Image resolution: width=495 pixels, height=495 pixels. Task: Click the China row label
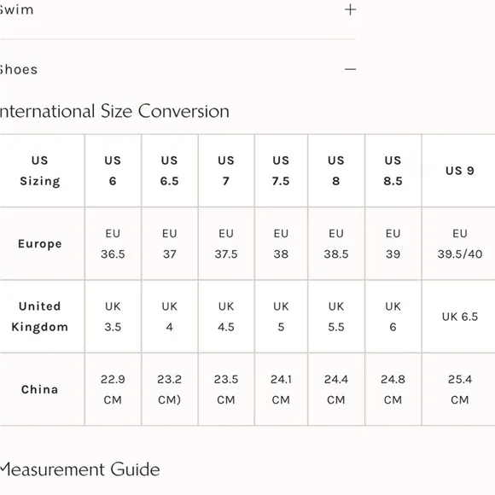click(x=42, y=389)
